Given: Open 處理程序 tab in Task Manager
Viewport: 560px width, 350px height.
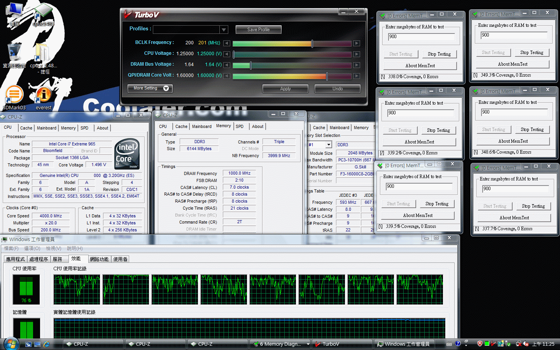Looking at the screenshot, I should pyautogui.click(x=38, y=259).
